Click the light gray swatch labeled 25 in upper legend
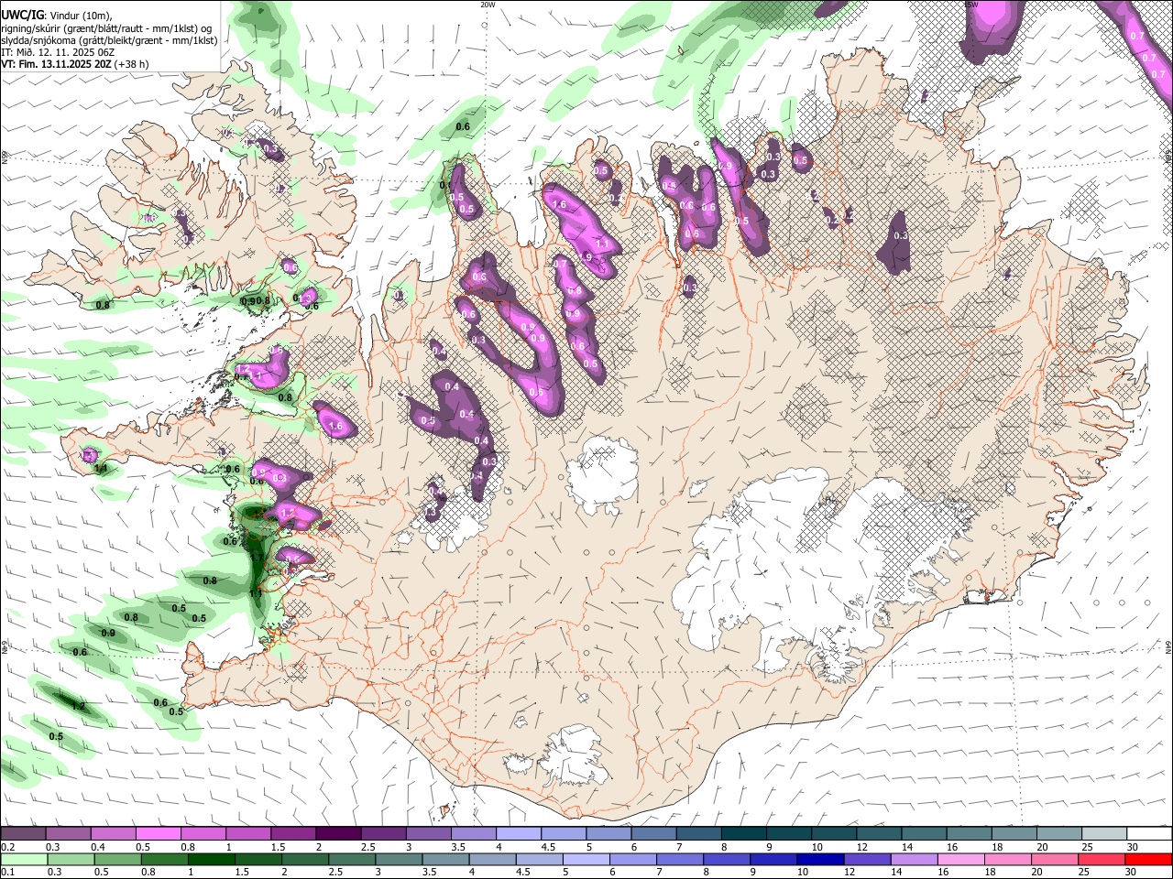 (x=1104, y=834)
